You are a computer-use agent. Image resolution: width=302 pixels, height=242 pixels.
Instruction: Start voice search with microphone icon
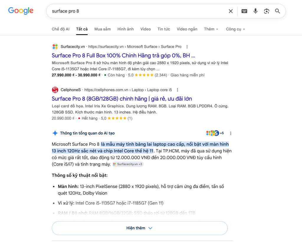pos(255,11)
